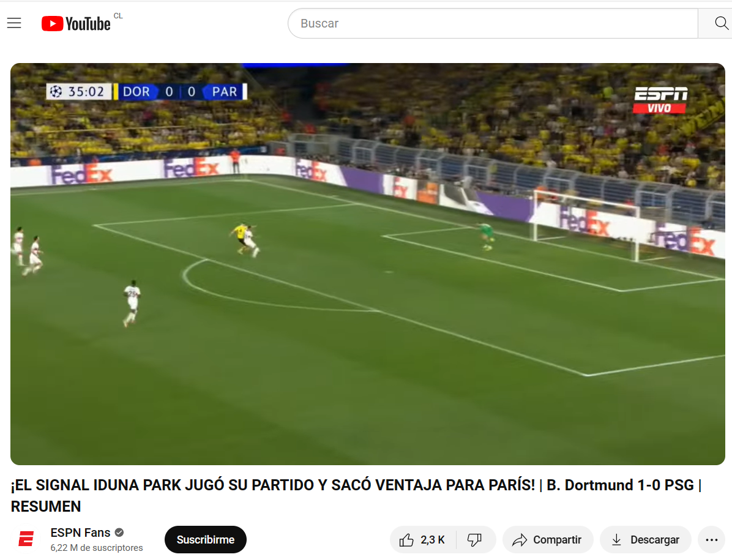Open the three-dot more actions menu
This screenshot has width=732, height=557.
(x=711, y=540)
